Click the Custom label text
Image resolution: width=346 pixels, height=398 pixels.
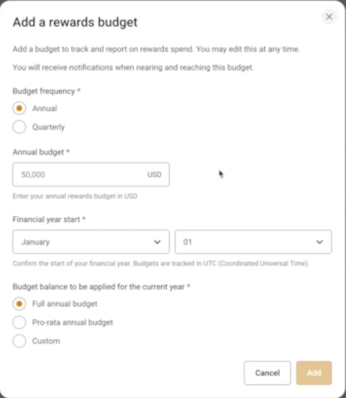(x=46, y=341)
